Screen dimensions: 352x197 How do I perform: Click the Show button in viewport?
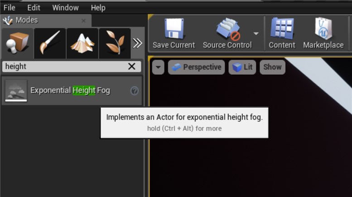[273, 67]
